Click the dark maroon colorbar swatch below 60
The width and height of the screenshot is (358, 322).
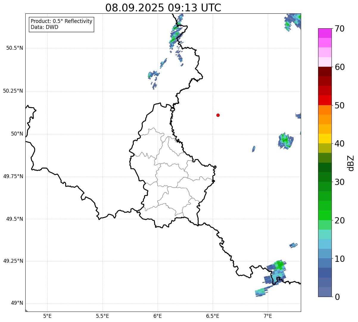pos(325,71)
